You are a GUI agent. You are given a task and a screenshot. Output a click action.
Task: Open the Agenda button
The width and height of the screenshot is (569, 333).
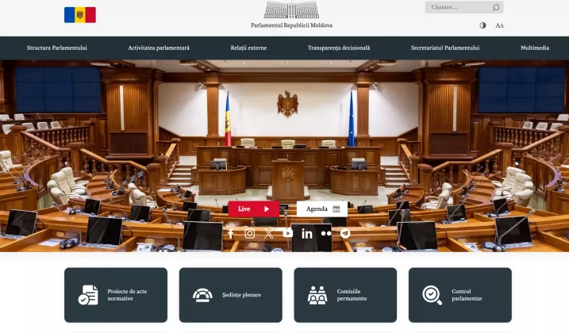322,209
